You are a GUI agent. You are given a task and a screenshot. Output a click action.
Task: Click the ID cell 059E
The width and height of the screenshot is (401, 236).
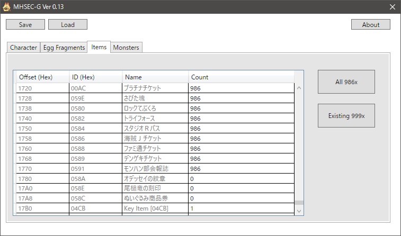(x=96, y=98)
